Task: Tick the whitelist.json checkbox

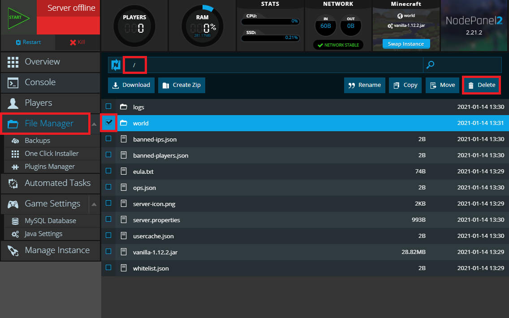Action: (x=108, y=268)
